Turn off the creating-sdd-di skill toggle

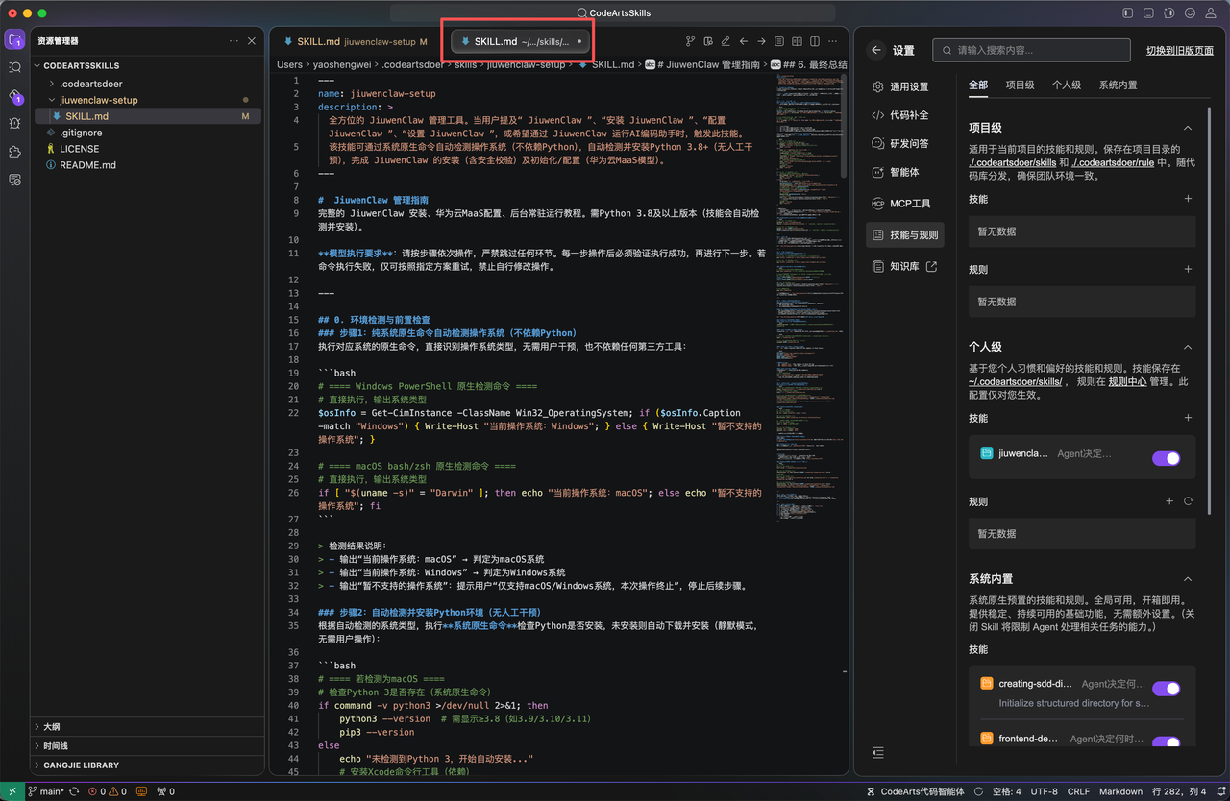pos(1166,689)
